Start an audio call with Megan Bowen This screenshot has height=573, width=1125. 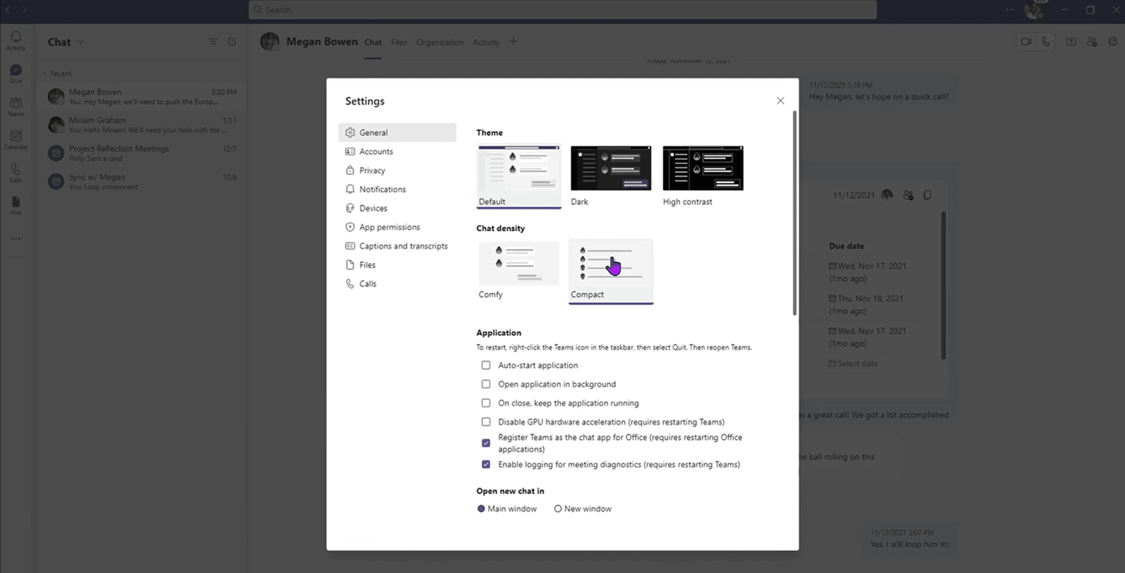click(1045, 42)
